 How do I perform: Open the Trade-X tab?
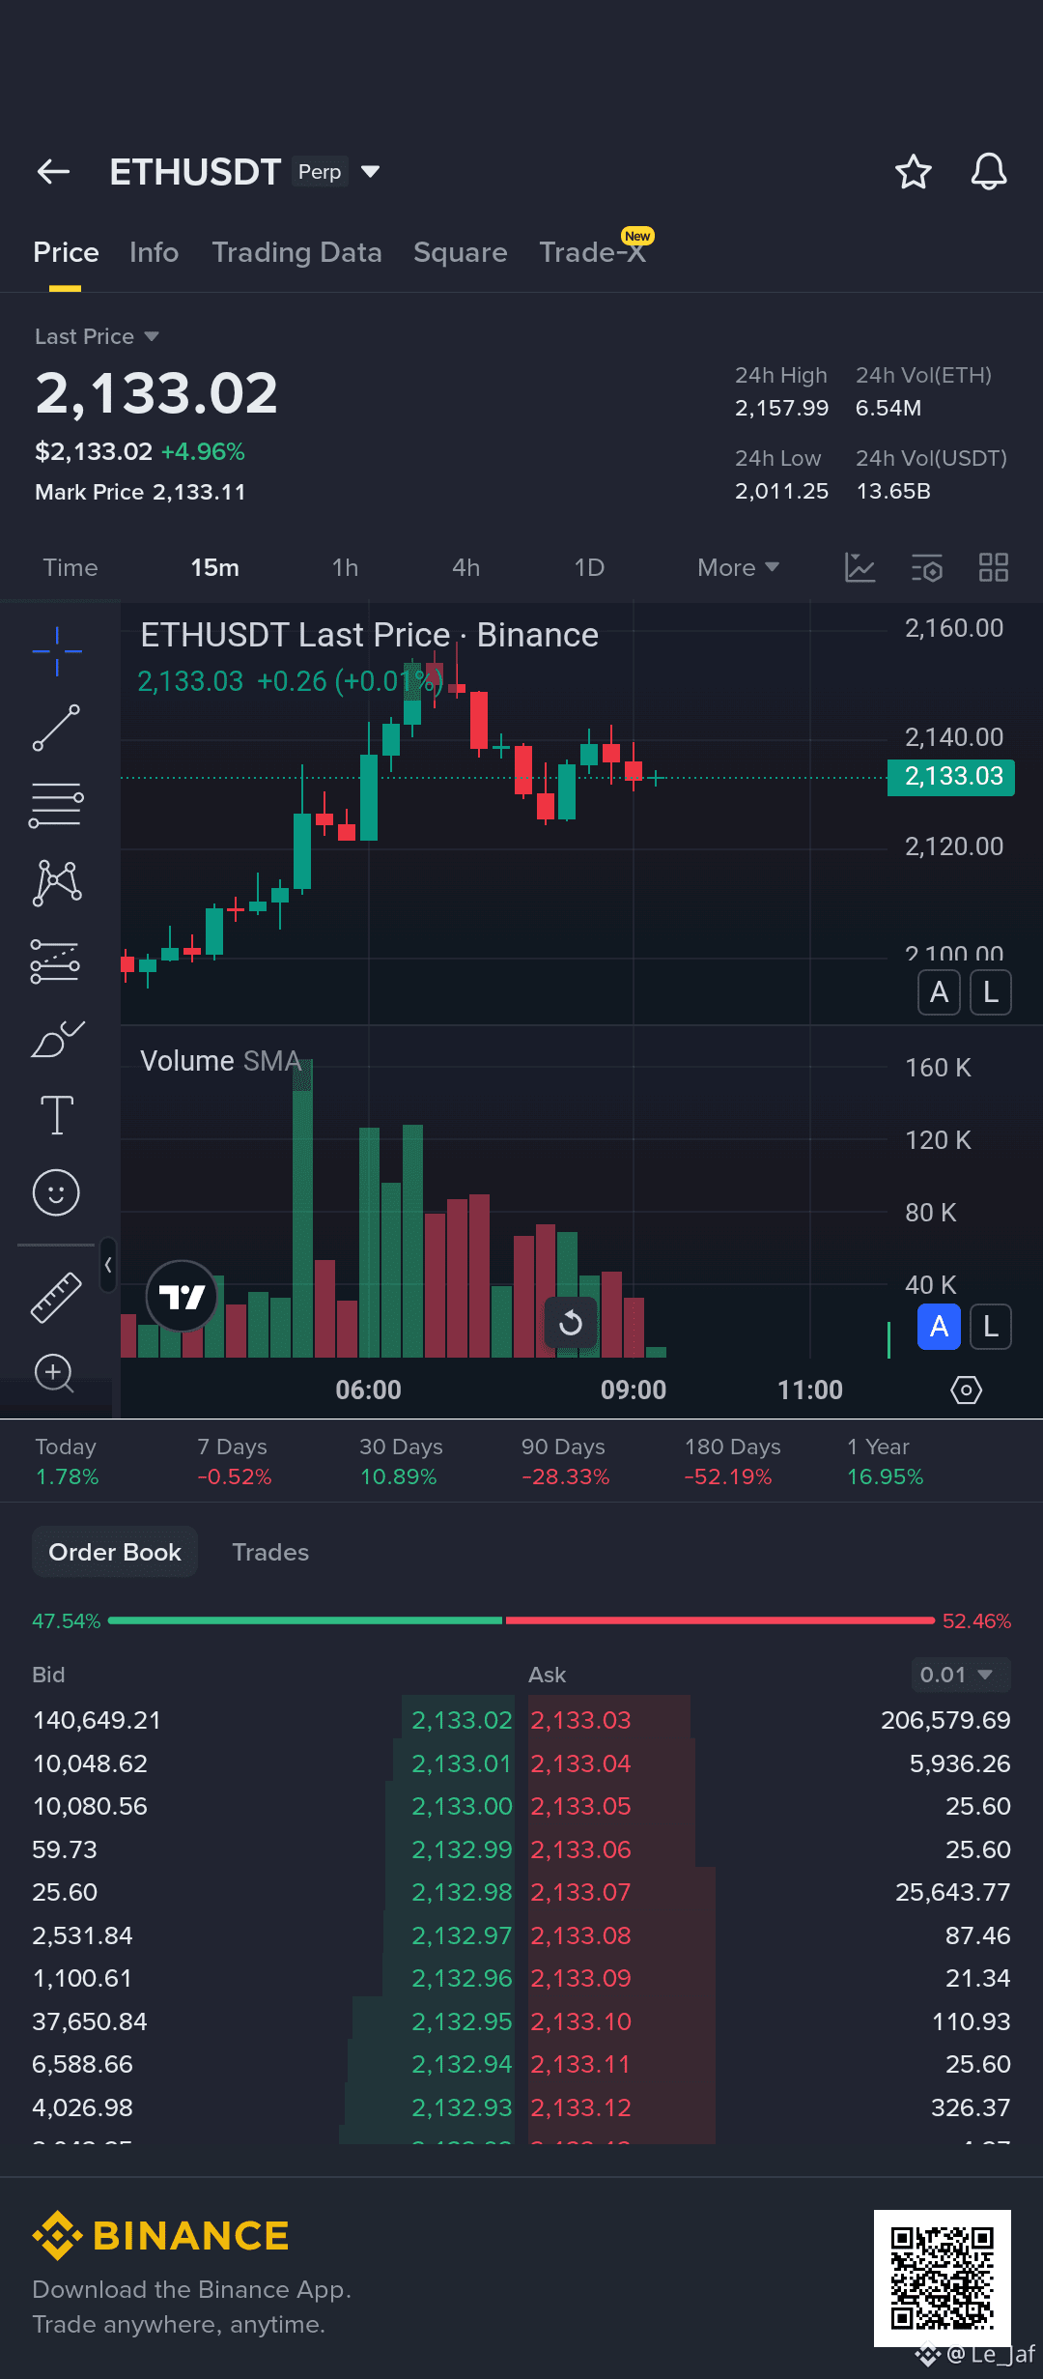592,252
